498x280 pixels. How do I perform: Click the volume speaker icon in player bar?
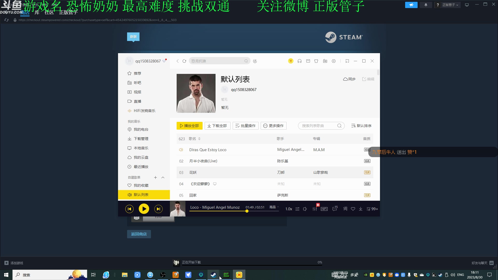[x=305, y=209]
